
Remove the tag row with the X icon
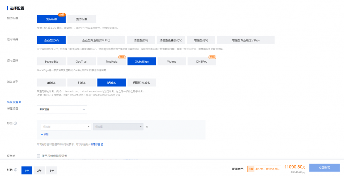pyautogui.click(x=147, y=126)
